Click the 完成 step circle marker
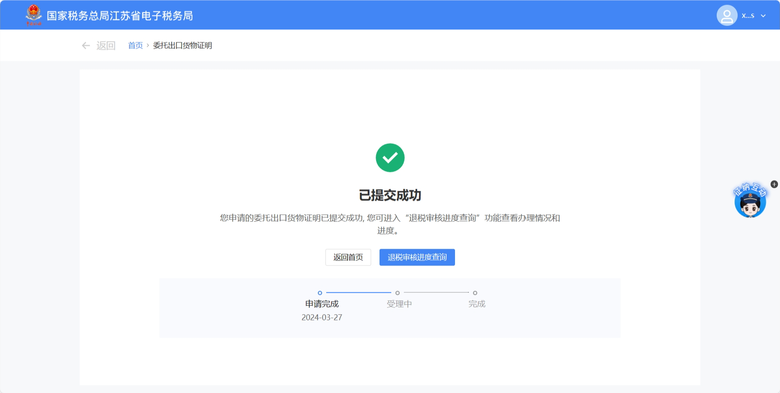The width and height of the screenshot is (780, 393). click(x=475, y=293)
